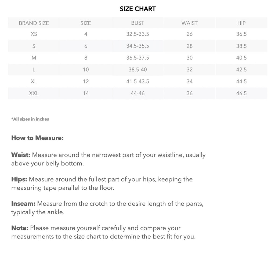Click numeric size 12 in XL row
The image size is (275, 253).
click(86, 81)
